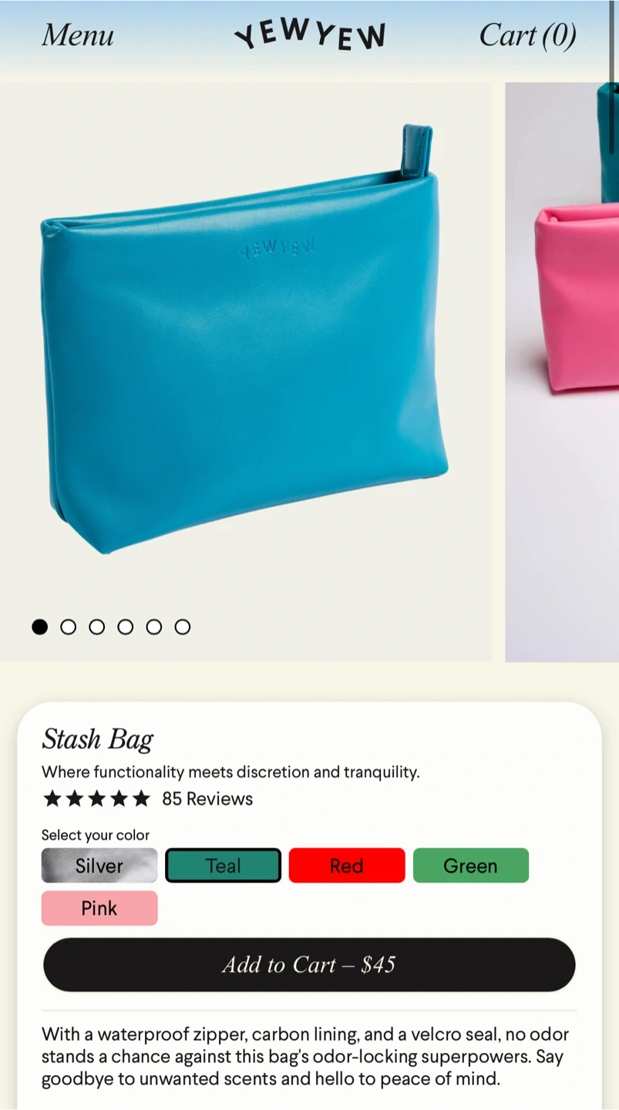
Task: Open the Menu link in header
Action: click(78, 35)
